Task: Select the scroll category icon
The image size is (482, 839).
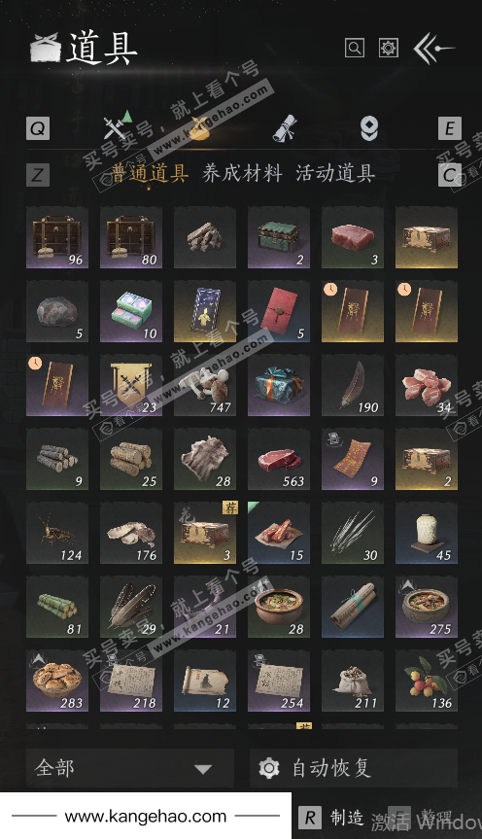Action: (284, 128)
